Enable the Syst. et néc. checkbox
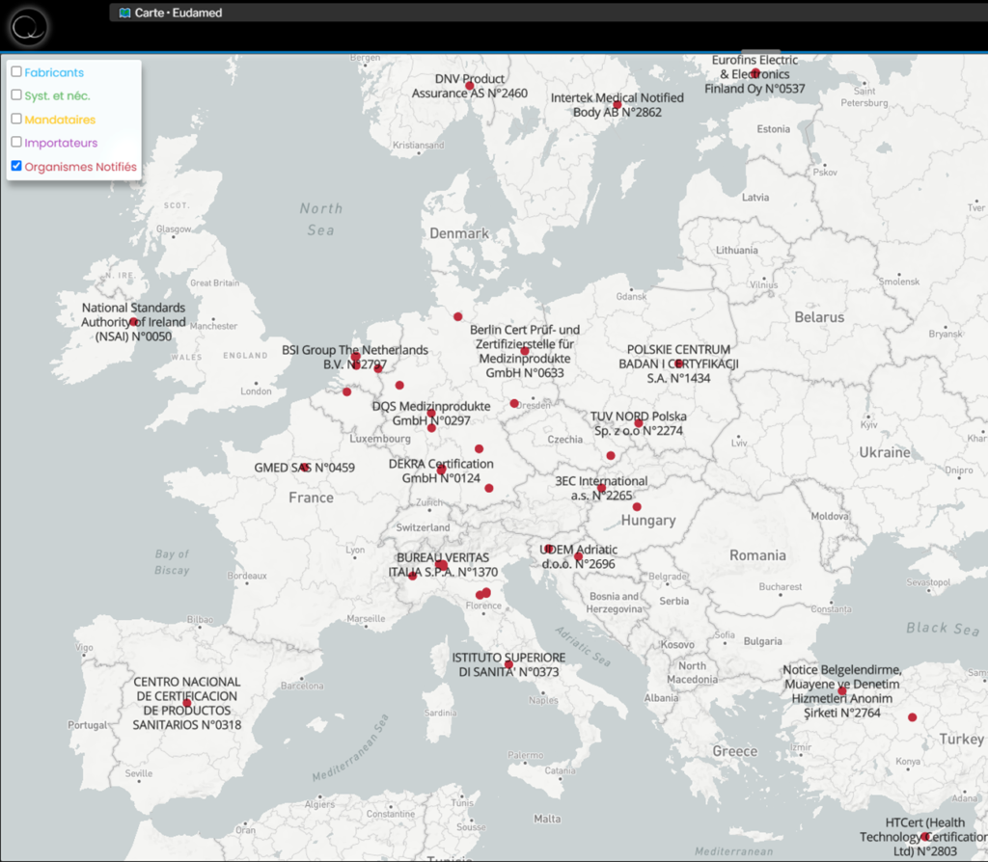 16,95
